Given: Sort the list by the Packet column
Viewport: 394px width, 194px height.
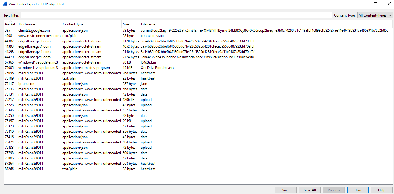Looking at the screenshot, I should tap(10, 24).
